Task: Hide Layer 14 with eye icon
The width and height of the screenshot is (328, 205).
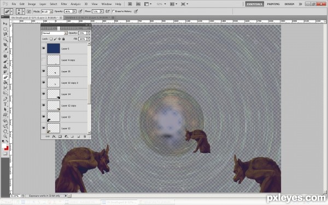Action: pyautogui.click(x=44, y=94)
